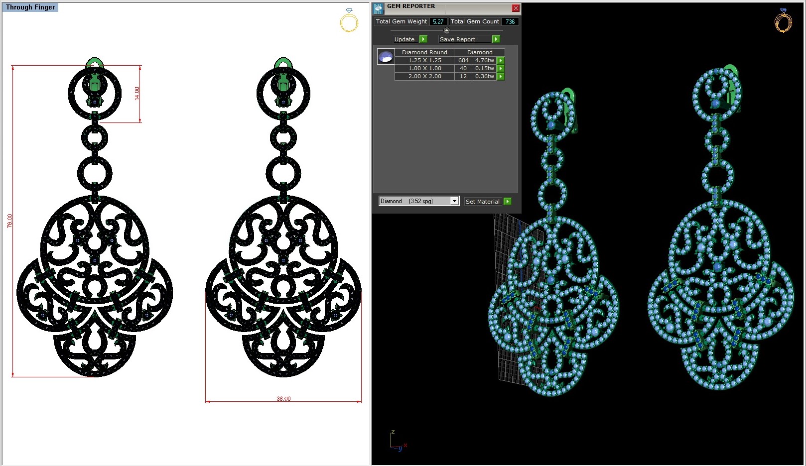Click the 12 gem count cell
Image resolution: width=806 pixels, height=466 pixels.
coord(463,76)
